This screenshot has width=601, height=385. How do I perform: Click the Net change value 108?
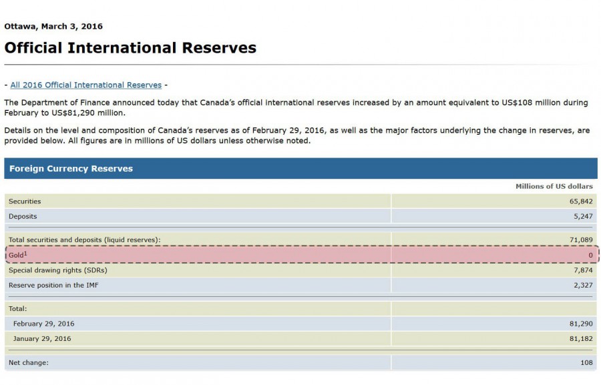[586, 362]
